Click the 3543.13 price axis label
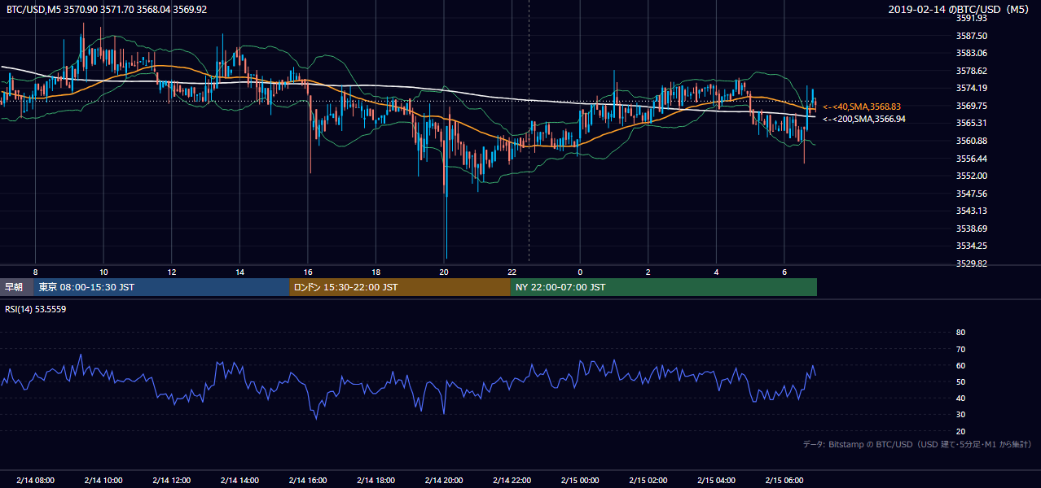 click(x=972, y=211)
